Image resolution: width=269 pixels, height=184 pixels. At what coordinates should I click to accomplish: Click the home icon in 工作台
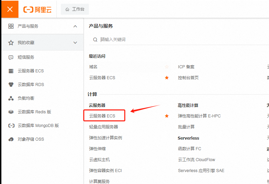coord(67,9)
